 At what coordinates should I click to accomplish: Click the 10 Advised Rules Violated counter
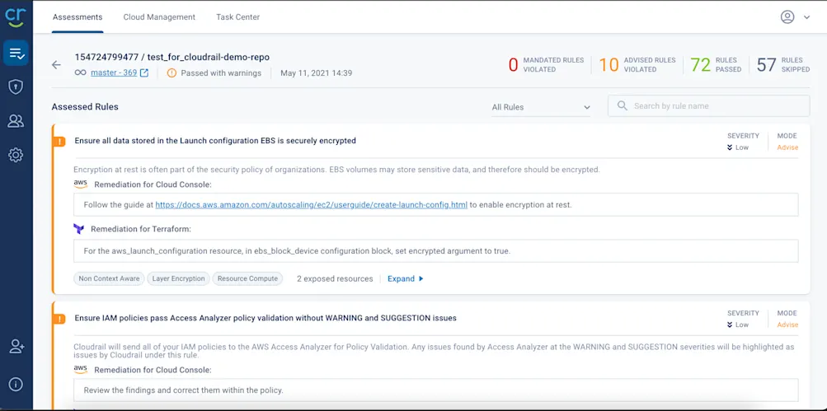tap(637, 65)
